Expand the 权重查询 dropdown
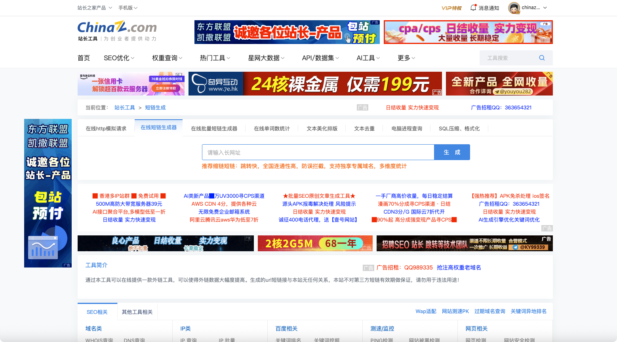 [x=166, y=57]
